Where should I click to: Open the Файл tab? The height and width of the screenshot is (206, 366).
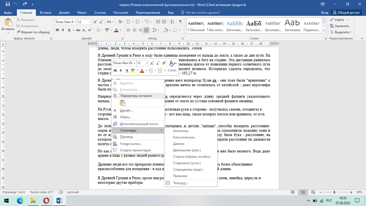[8, 13]
